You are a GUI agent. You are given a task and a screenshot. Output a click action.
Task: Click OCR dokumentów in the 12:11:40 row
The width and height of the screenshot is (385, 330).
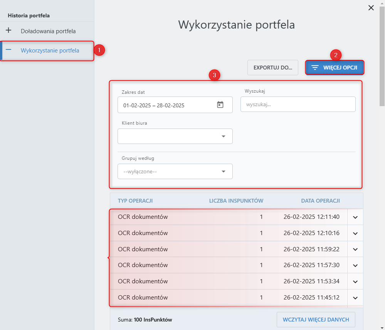143,217
